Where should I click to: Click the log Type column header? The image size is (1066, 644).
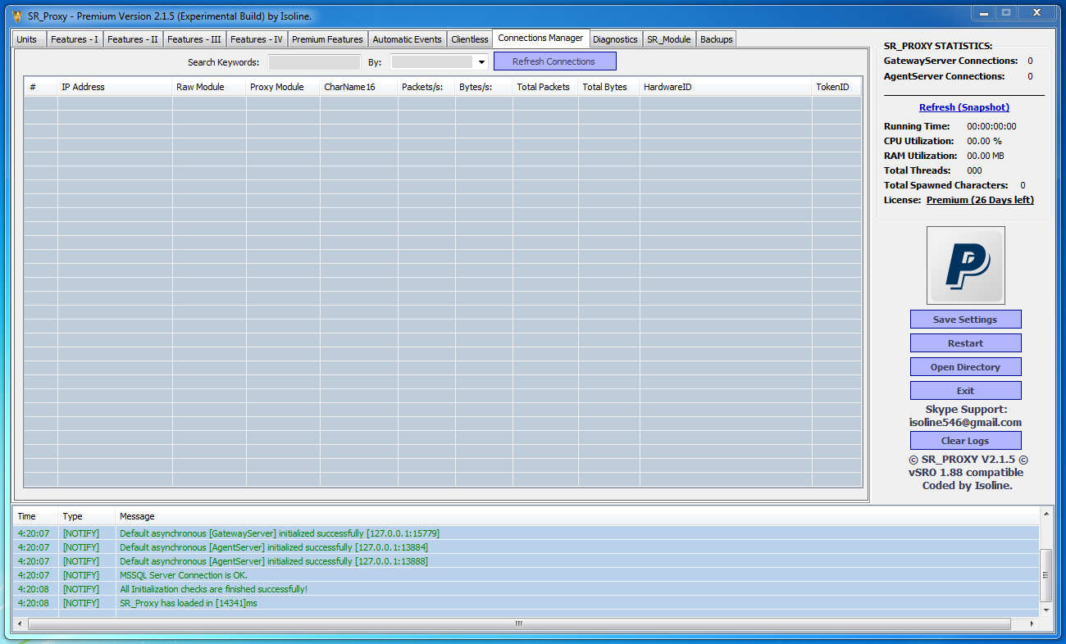coord(87,516)
